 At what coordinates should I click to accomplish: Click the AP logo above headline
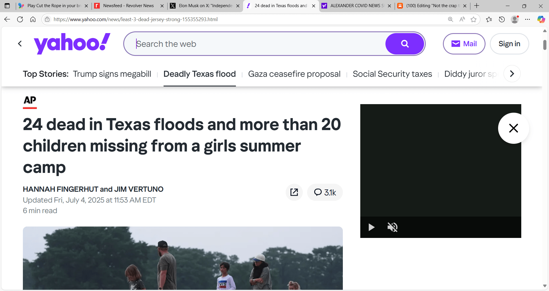click(x=30, y=102)
